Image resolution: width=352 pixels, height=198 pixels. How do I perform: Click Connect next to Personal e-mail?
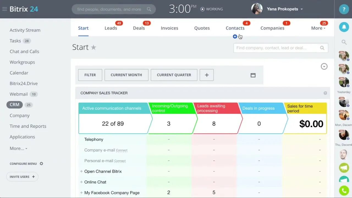coord(120,161)
